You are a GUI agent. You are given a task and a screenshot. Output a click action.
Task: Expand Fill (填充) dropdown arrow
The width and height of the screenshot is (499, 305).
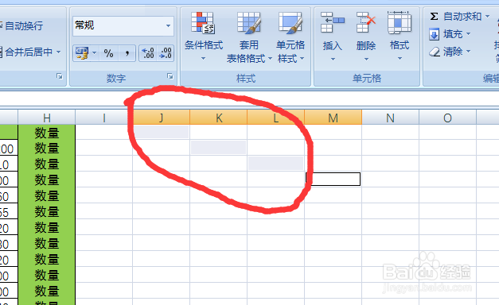(468, 33)
